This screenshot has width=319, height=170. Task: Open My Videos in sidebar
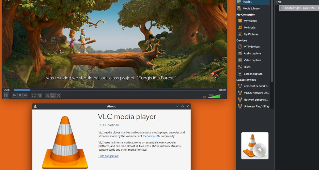(253, 21)
